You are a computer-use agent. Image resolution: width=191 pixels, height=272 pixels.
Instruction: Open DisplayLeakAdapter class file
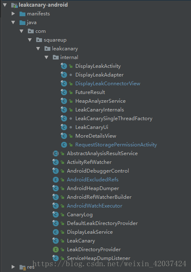[x=99, y=75]
